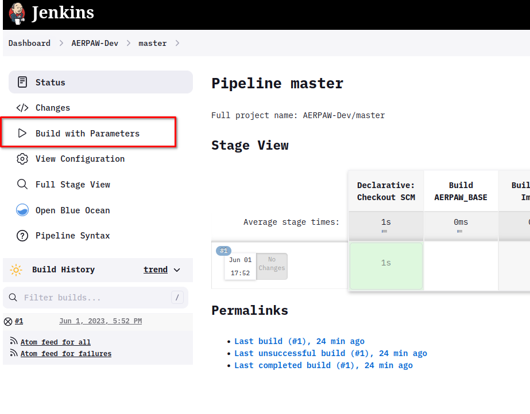Click the failed status icon for build #1

click(x=8, y=322)
